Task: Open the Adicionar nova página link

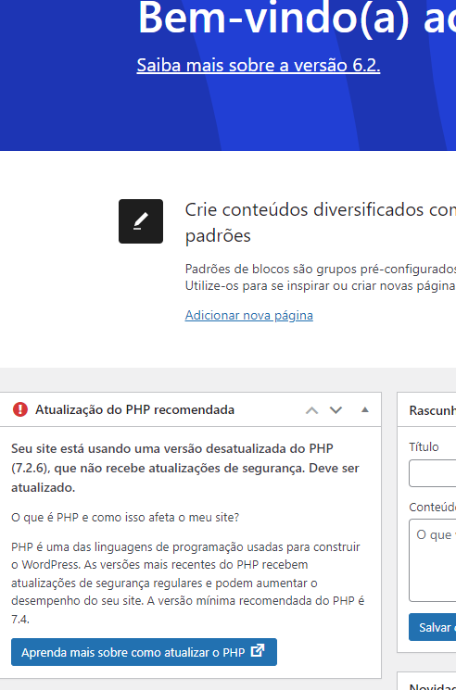Action: 249,315
